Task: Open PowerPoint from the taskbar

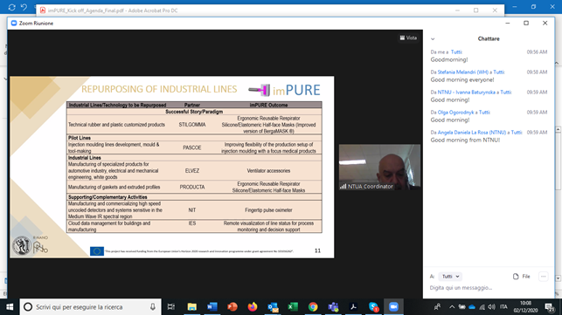Action: click(x=232, y=307)
